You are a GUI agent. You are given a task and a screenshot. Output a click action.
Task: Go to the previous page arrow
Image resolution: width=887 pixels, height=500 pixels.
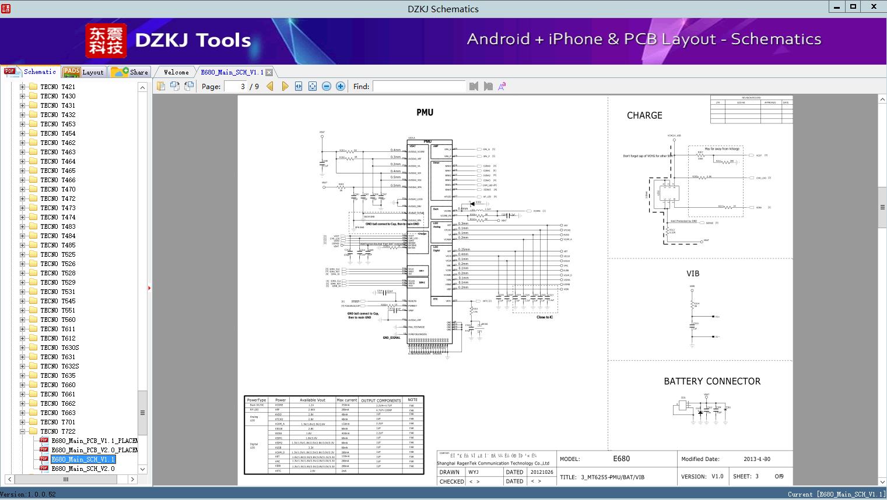point(270,86)
